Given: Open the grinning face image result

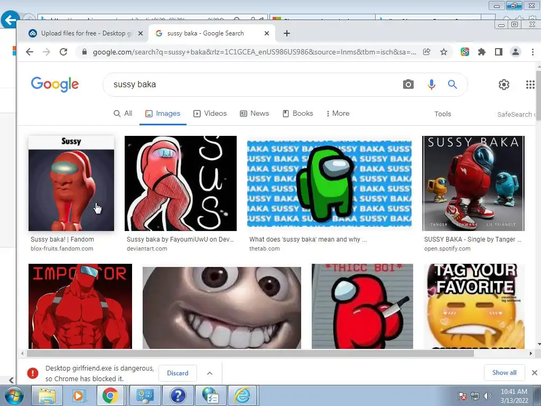Looking at the screenshot, I should (x=221, y=308).
